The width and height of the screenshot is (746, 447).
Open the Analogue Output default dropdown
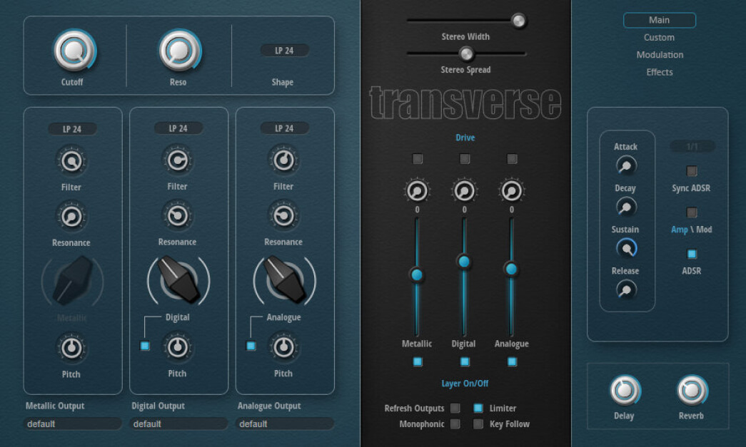(285, 423)
